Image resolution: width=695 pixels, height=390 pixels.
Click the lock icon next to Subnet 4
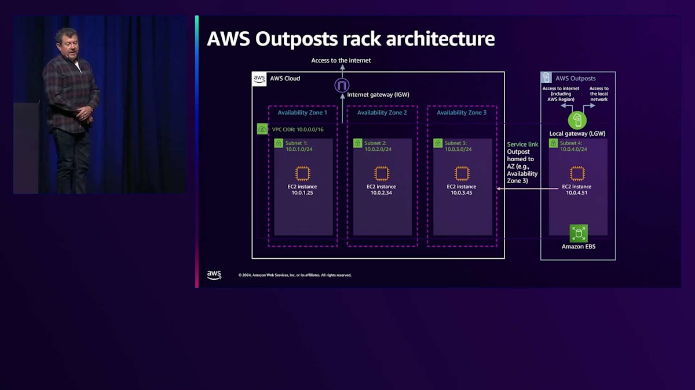click(554, 143)
